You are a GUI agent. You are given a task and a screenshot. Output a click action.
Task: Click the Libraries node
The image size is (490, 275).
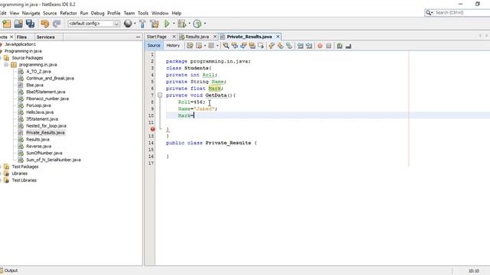19,173
